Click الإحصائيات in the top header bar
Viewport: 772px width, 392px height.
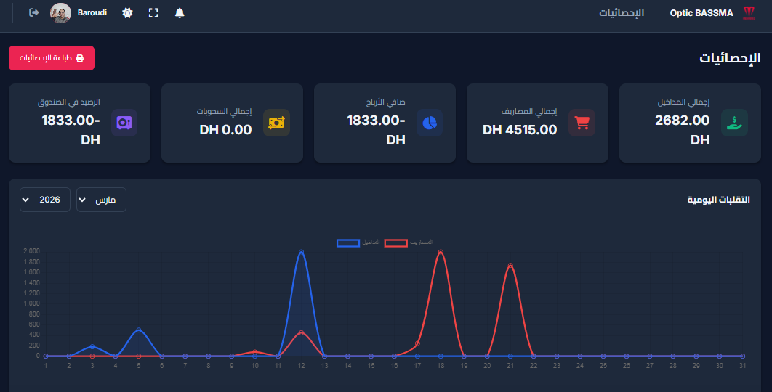click(x=621, y=13)
